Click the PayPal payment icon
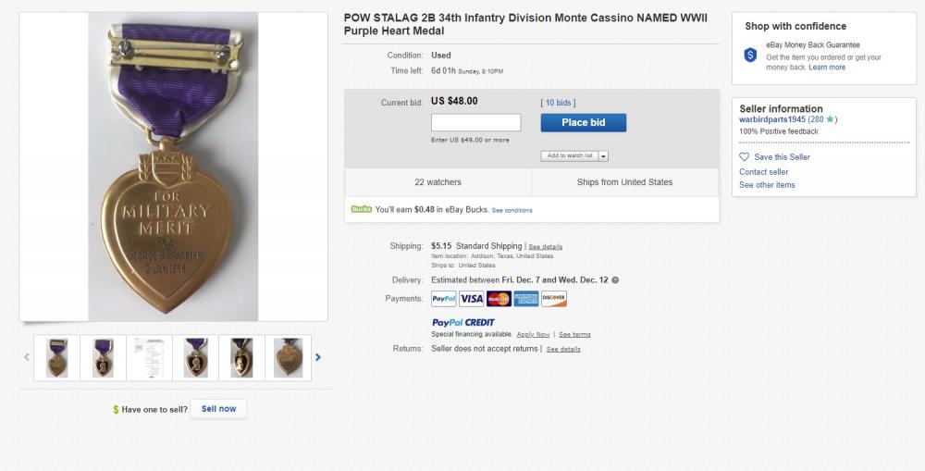This screenshot has height=471, width=925. [444, 299]
